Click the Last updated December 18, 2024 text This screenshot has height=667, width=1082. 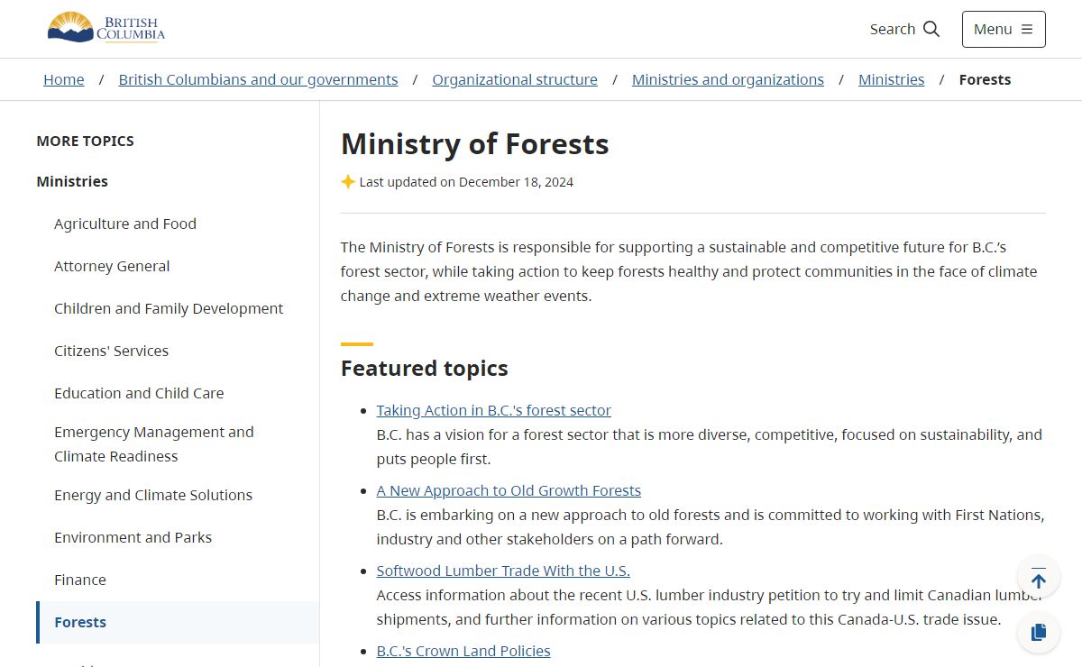(x=466, y=182)
